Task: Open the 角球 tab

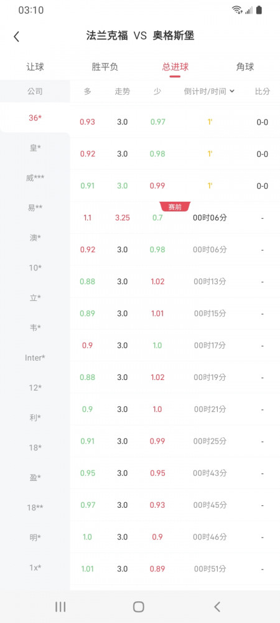Action: click(245, 67)
